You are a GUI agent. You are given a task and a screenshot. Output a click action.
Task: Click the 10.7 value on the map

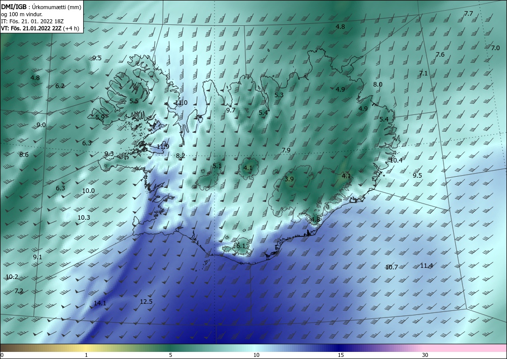[391, 267]
